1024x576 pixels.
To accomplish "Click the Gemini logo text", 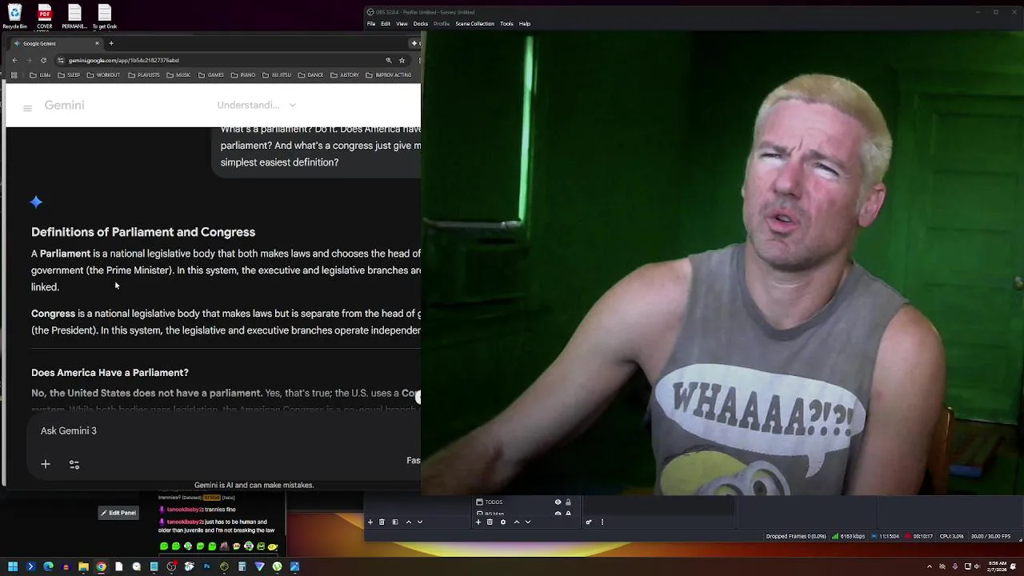I will [64, 106].
